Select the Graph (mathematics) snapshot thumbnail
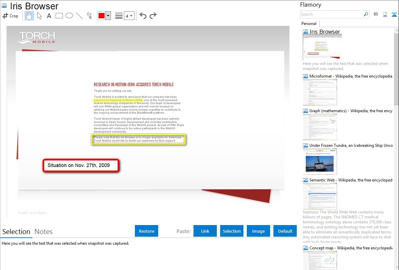This screenshot has height=270, width=399. click(x=320, y=127)
